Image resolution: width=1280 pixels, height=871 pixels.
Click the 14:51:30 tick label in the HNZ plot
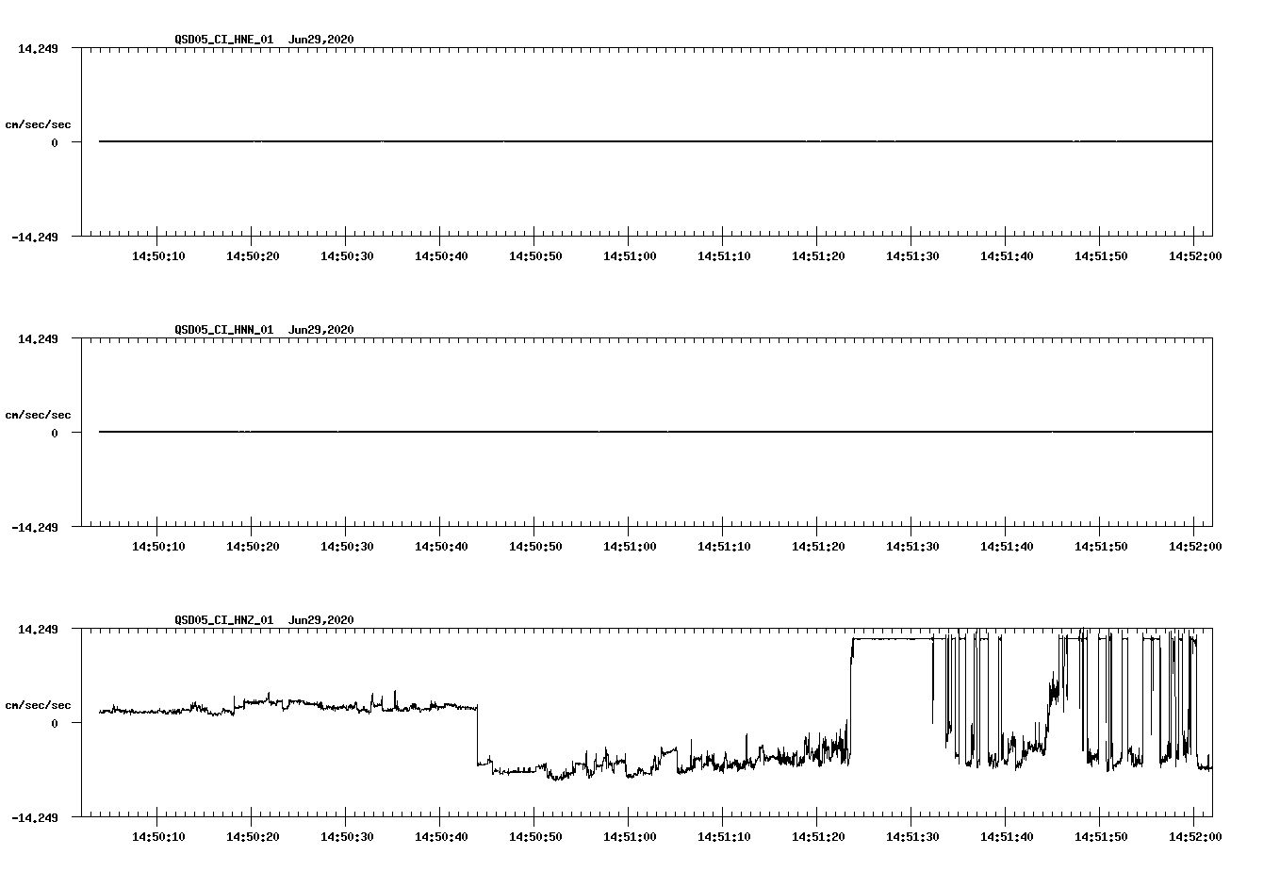point(912,837)
